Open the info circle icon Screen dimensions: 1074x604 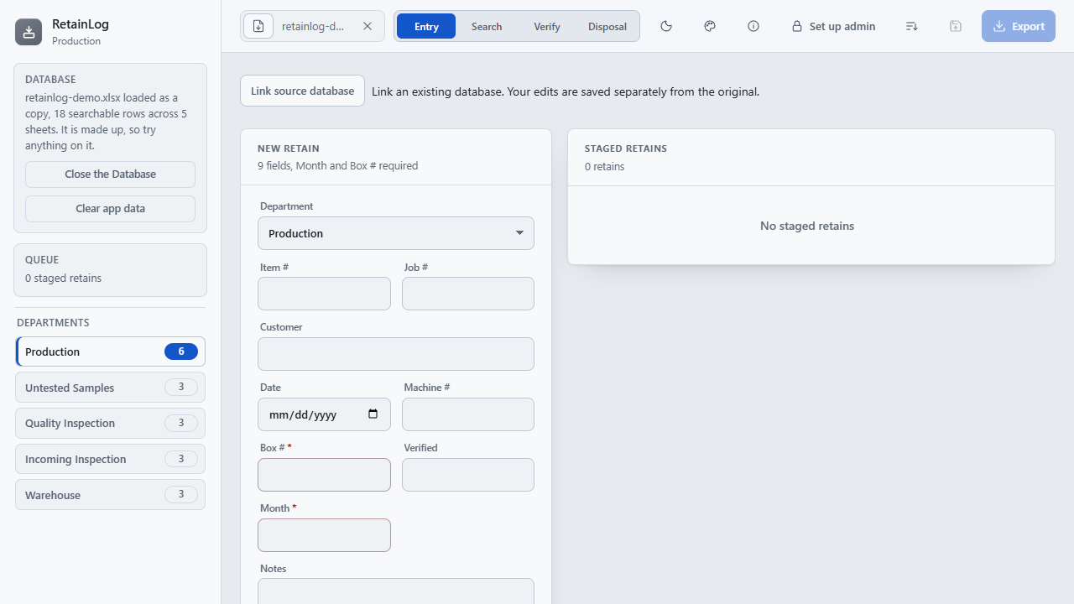[753, 26]
